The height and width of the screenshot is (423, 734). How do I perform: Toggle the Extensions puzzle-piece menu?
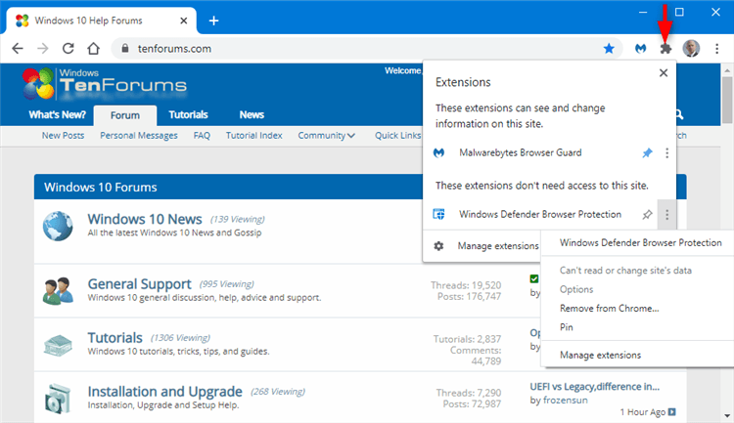(665, 48)
